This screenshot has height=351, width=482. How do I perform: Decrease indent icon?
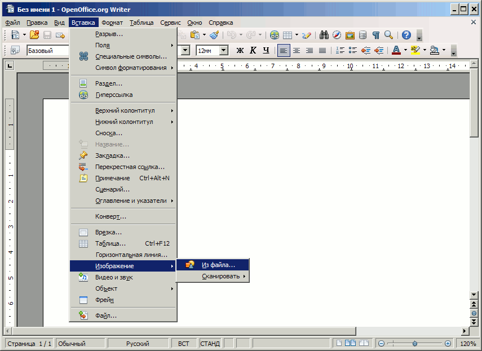366,50
